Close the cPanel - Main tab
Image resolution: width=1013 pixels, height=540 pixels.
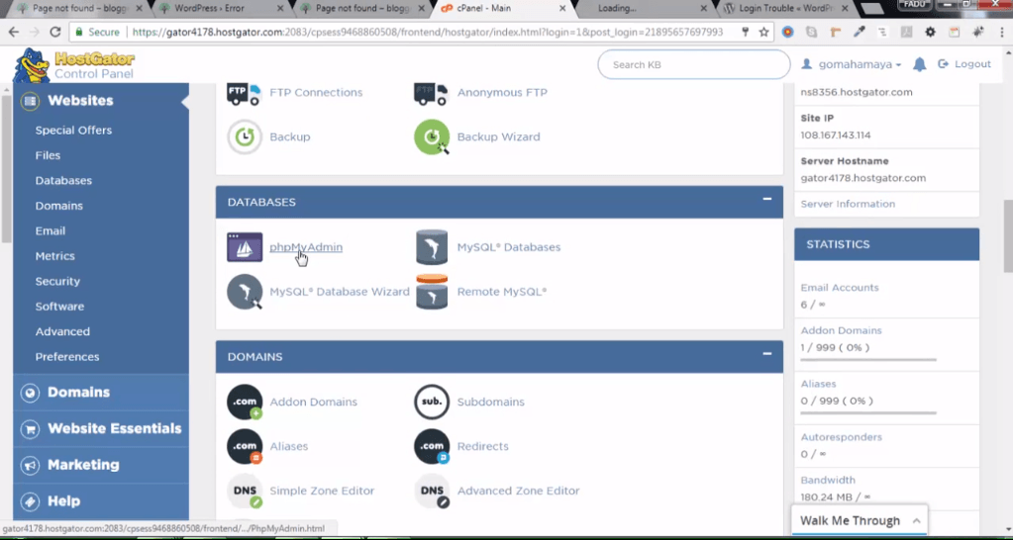coord(562,9)
